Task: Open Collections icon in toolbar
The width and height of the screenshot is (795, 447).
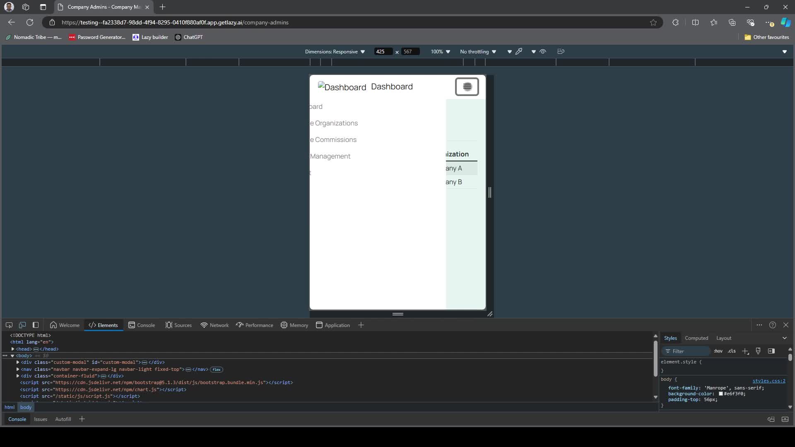Action: 732,22
